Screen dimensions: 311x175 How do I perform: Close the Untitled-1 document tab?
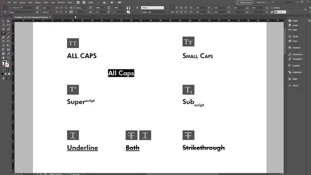[x=50, y=17]
